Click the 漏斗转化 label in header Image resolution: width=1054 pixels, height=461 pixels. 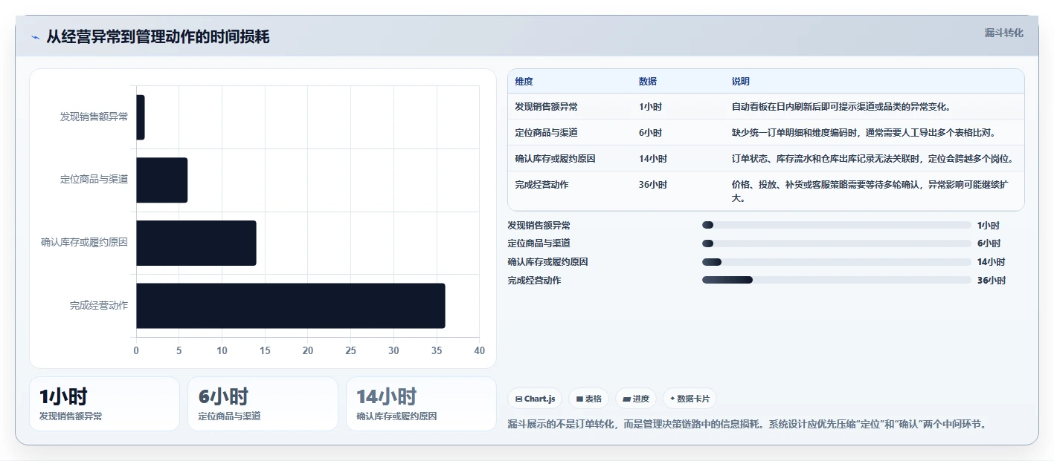point(1003,33)
